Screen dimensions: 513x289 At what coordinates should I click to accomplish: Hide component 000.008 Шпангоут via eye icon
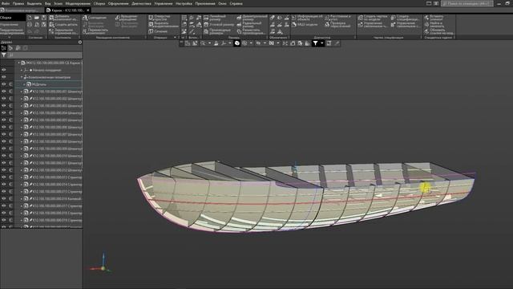[x=3, y=141]
